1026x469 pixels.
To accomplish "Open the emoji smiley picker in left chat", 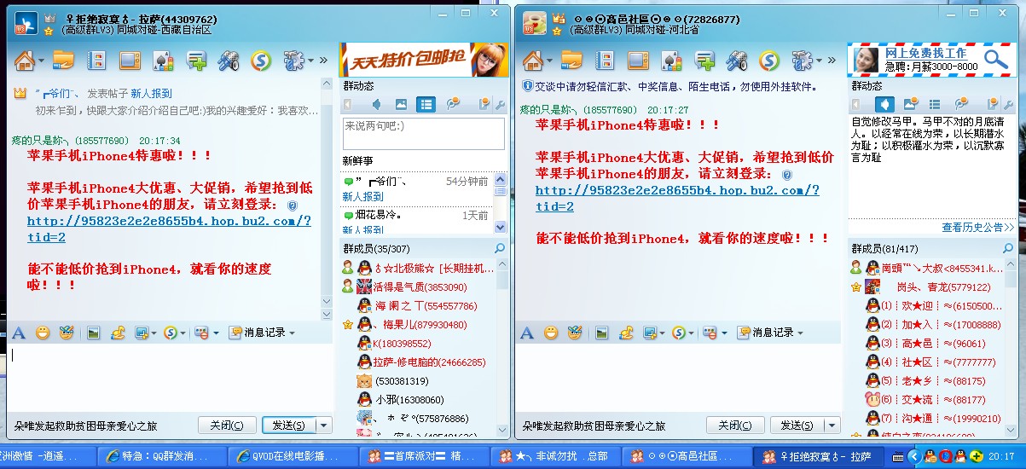I will [42, 333].
